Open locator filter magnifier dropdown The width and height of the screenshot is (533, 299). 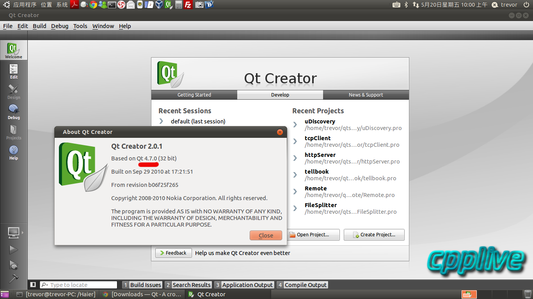[x=45, y=285]
